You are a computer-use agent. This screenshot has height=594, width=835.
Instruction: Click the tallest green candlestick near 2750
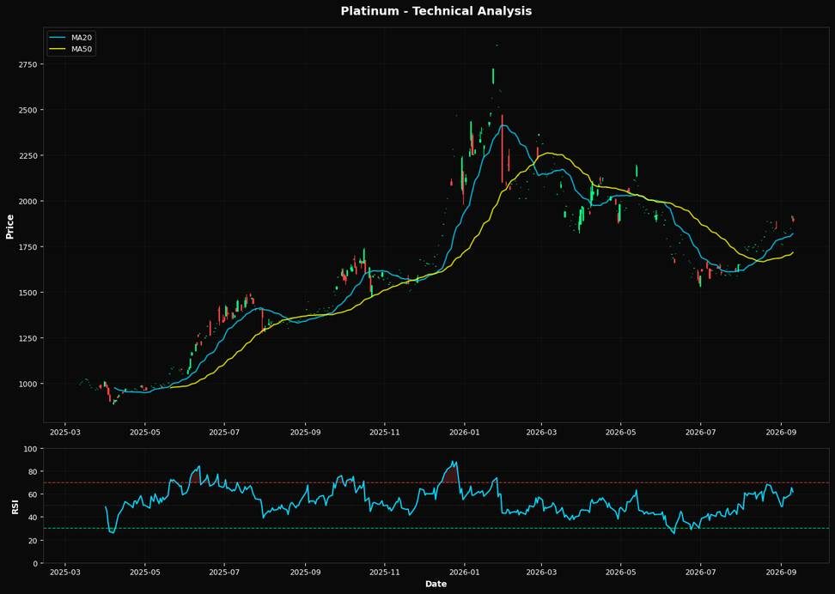tap(493, 76)
